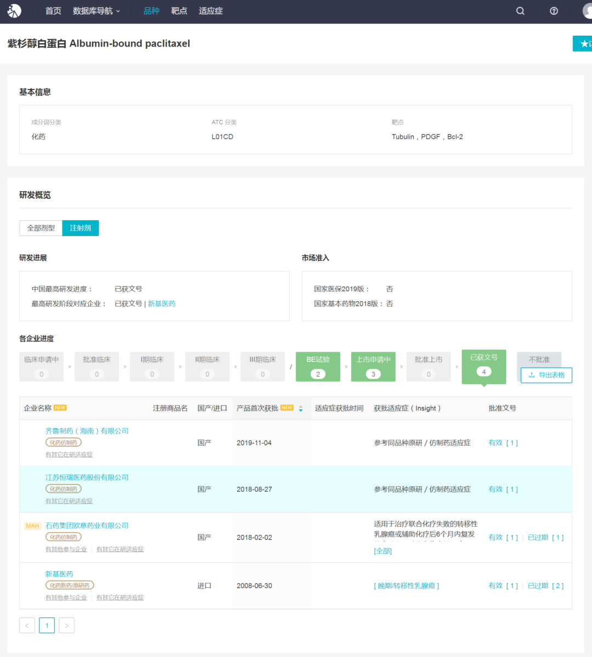Image resolution: width=592 pixels, height=657 pixels.
Task: Click the date 2008-06-30
Action: tap(254, 586)
